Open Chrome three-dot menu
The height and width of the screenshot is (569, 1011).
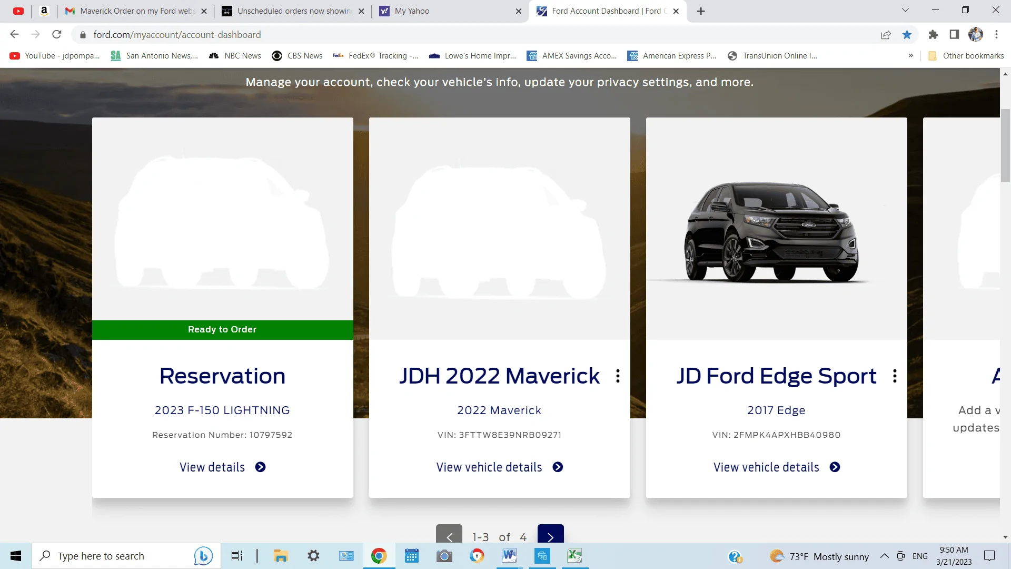click(996, 35)
